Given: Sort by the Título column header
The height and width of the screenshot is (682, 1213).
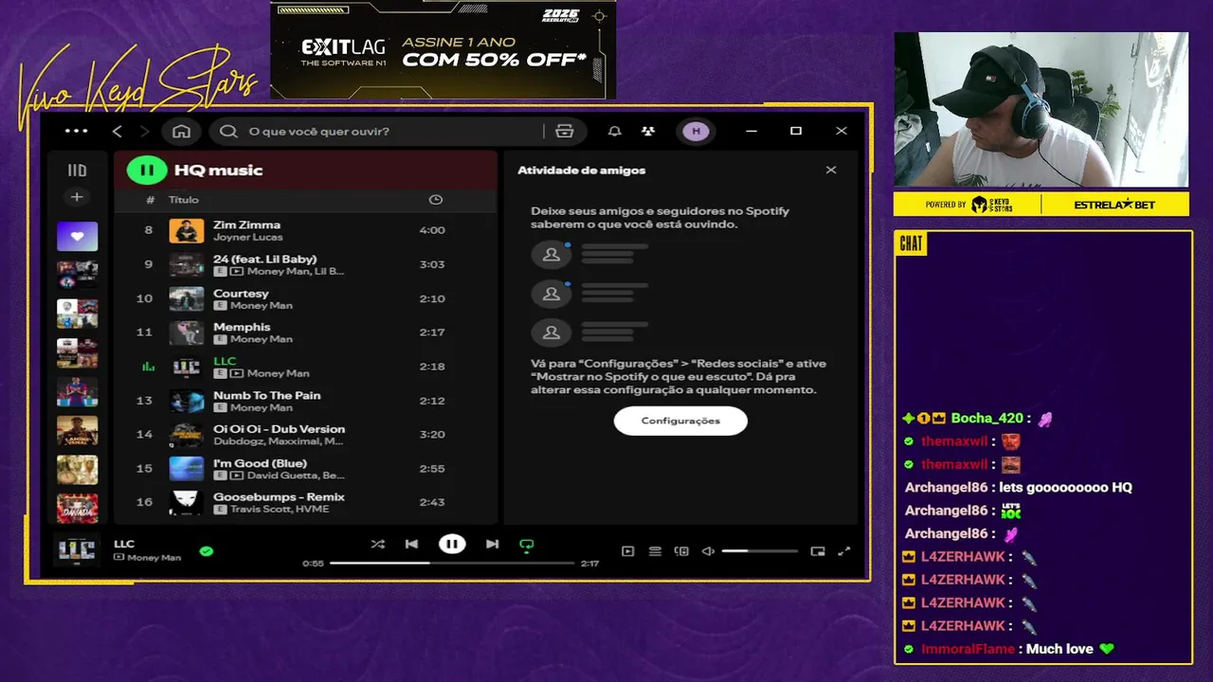Looking at the screenshot, I should point(184,200).
